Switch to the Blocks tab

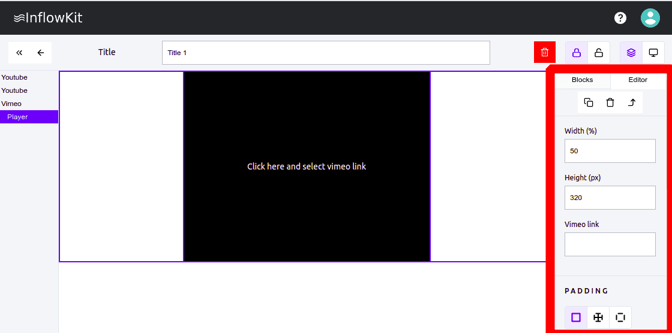coord(582,80)
